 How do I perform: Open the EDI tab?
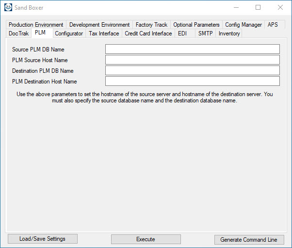(182, 33)
